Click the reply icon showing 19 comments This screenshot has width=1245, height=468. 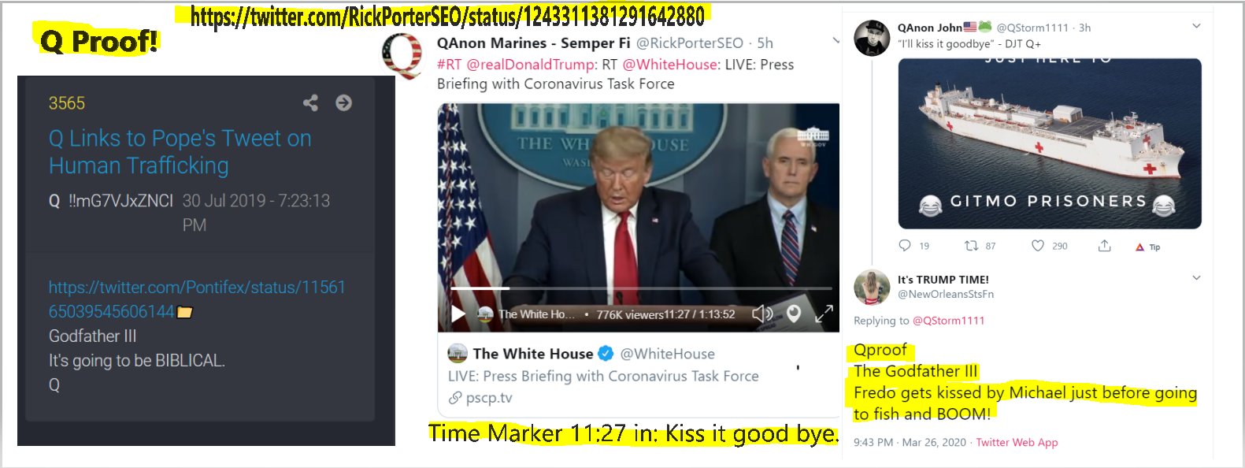905,246
